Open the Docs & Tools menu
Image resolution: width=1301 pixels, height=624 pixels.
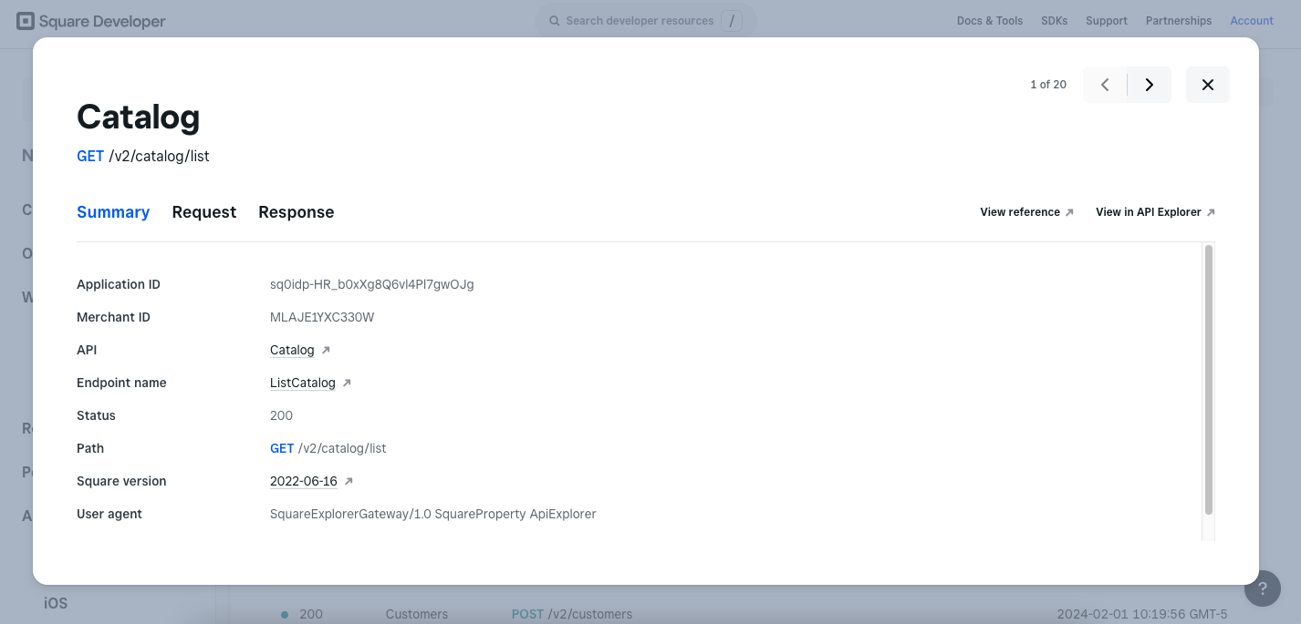point(990,21)
